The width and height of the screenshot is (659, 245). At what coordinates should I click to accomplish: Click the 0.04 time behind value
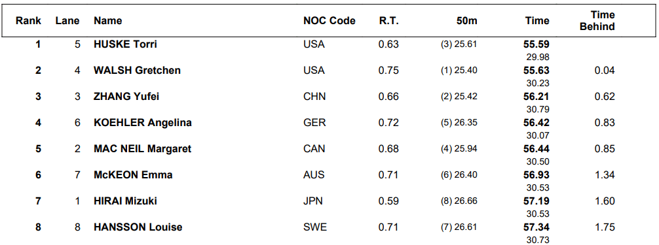[605, 70]
